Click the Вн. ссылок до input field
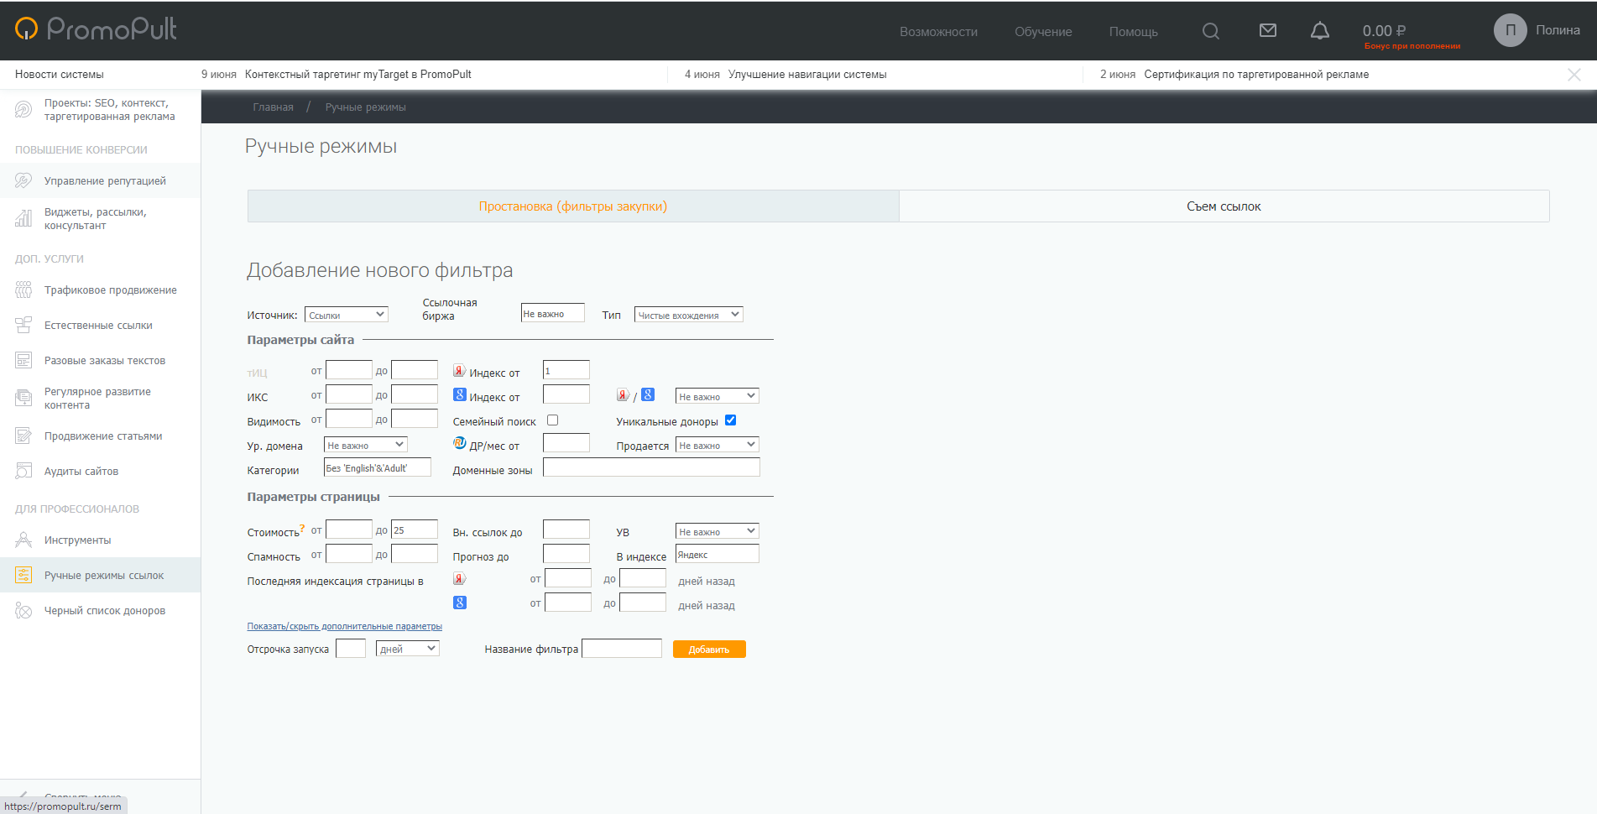 pos(566,530)
